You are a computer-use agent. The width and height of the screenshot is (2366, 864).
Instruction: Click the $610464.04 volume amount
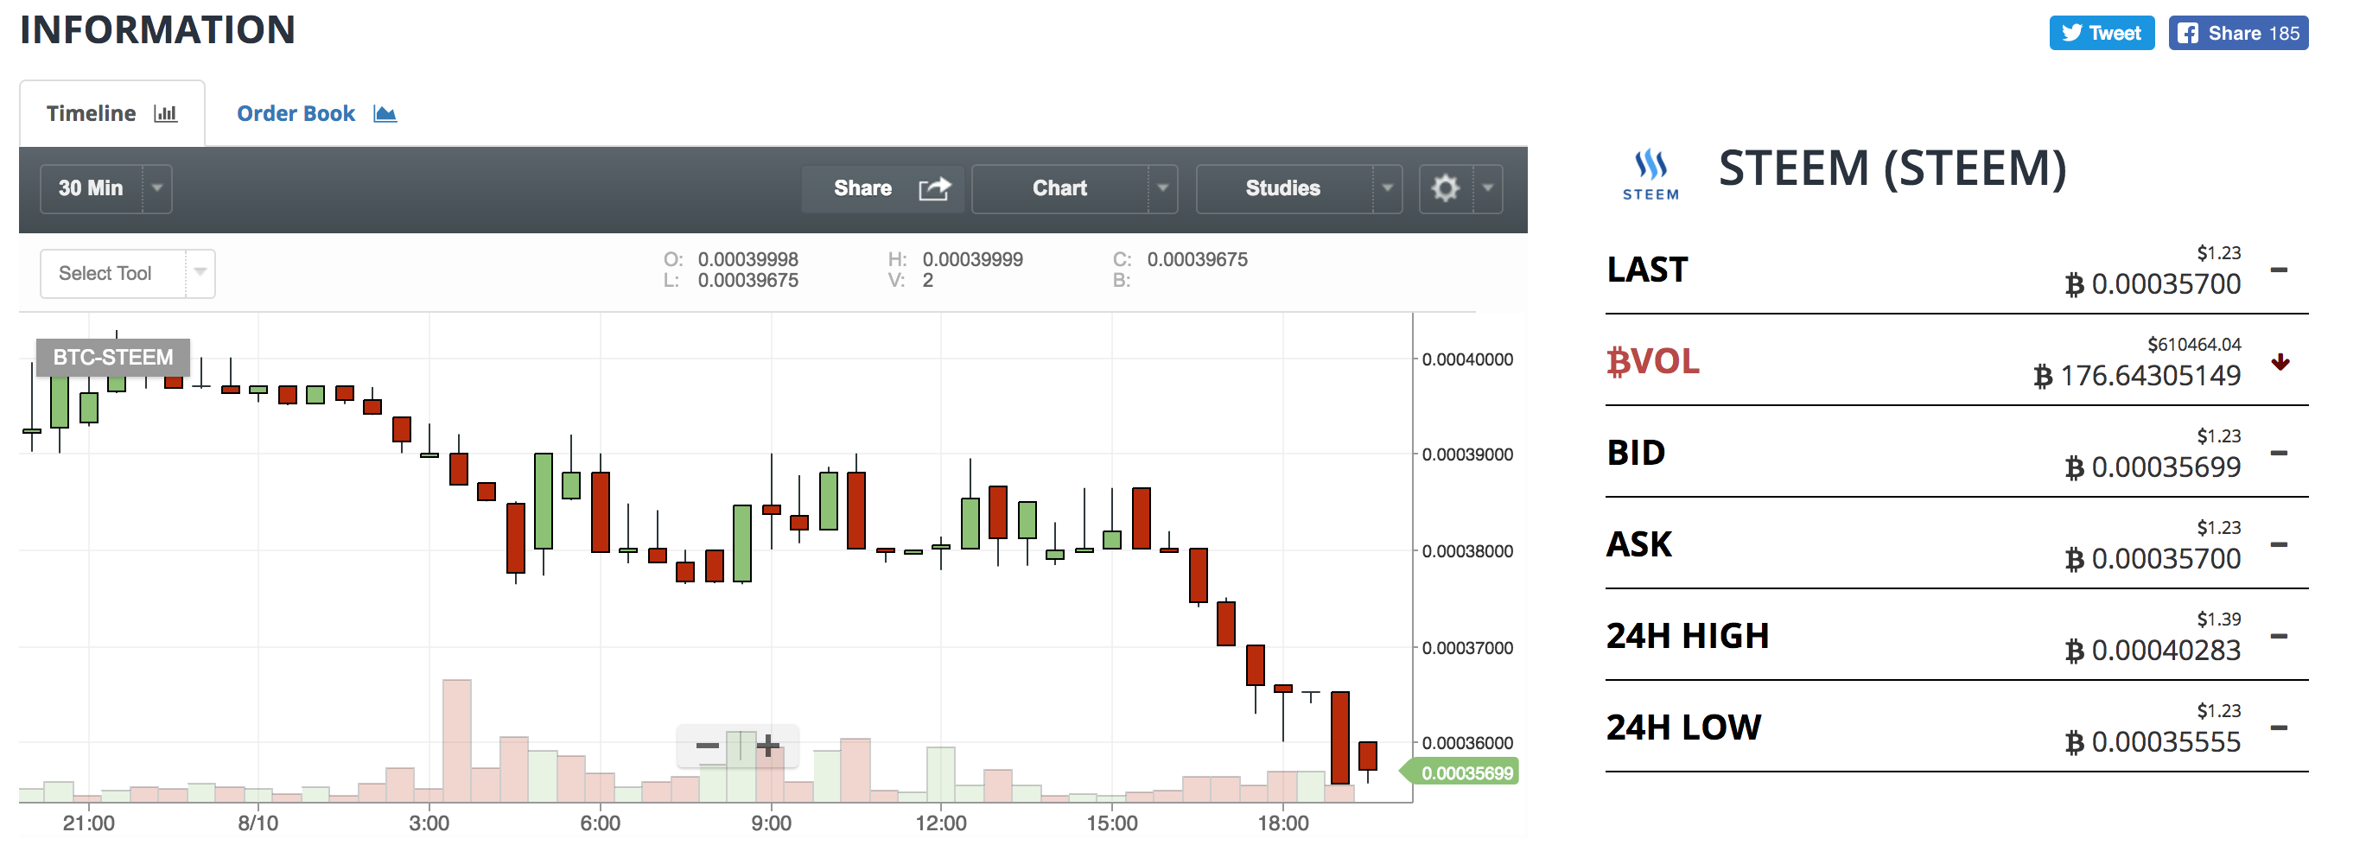pos(2194,345)
